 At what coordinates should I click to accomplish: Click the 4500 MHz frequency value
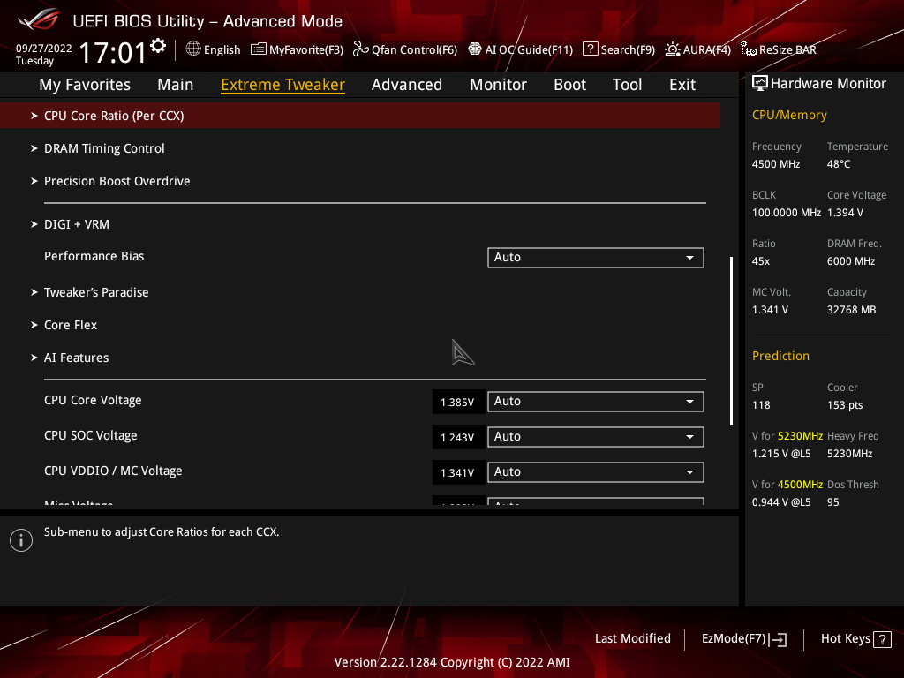click(776, 164)
